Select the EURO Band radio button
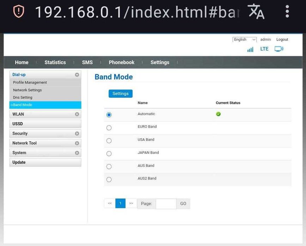Screen dimensions: 306x246 pos(109,128)
